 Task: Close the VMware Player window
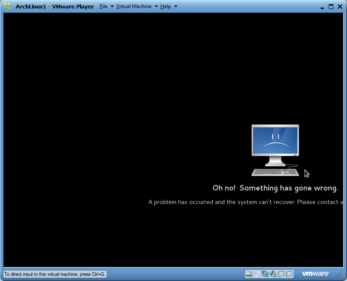pos(340,7)
